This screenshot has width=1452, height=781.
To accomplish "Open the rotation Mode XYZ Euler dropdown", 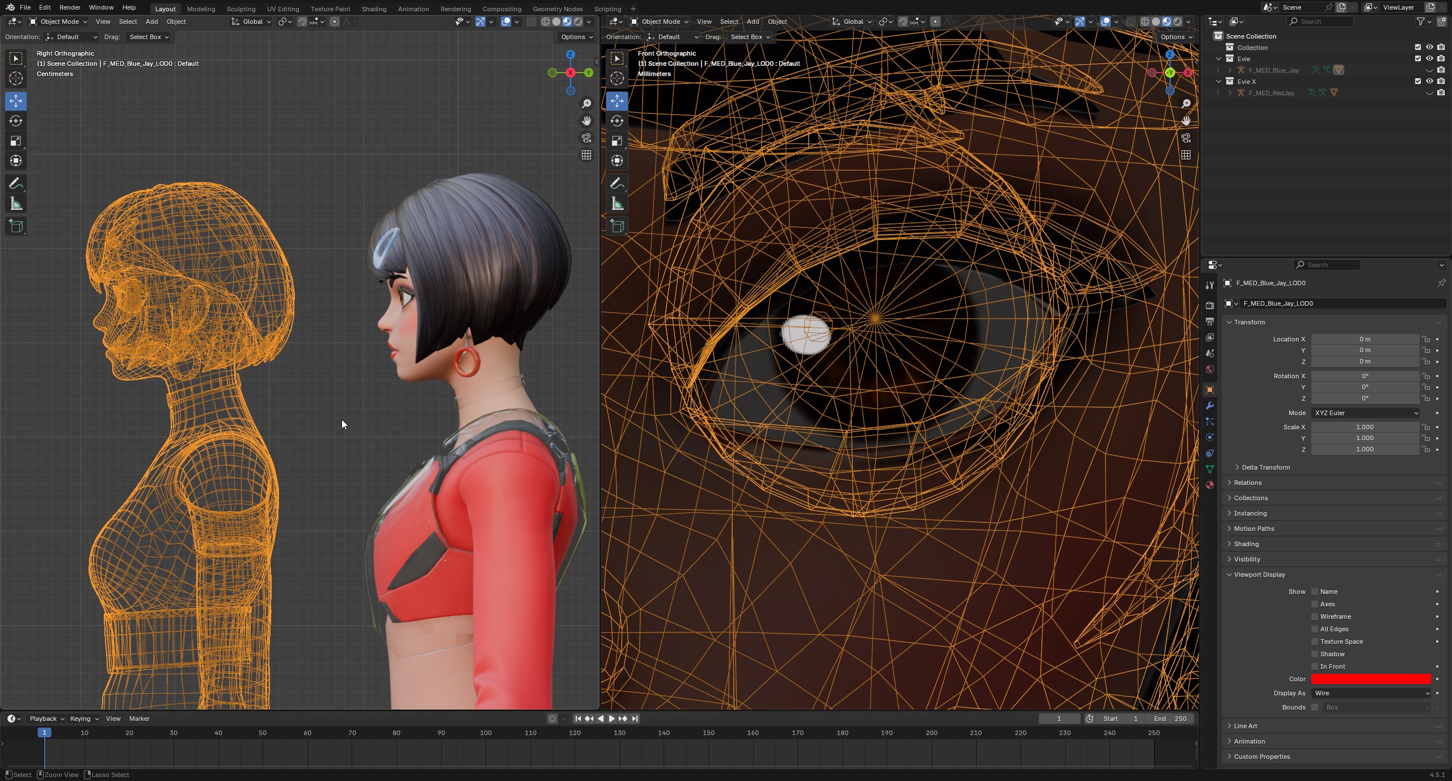I will 1365,413.
